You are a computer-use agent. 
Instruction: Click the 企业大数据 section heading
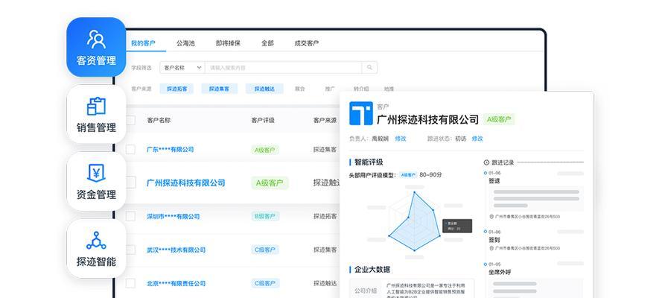coord(372,269)
